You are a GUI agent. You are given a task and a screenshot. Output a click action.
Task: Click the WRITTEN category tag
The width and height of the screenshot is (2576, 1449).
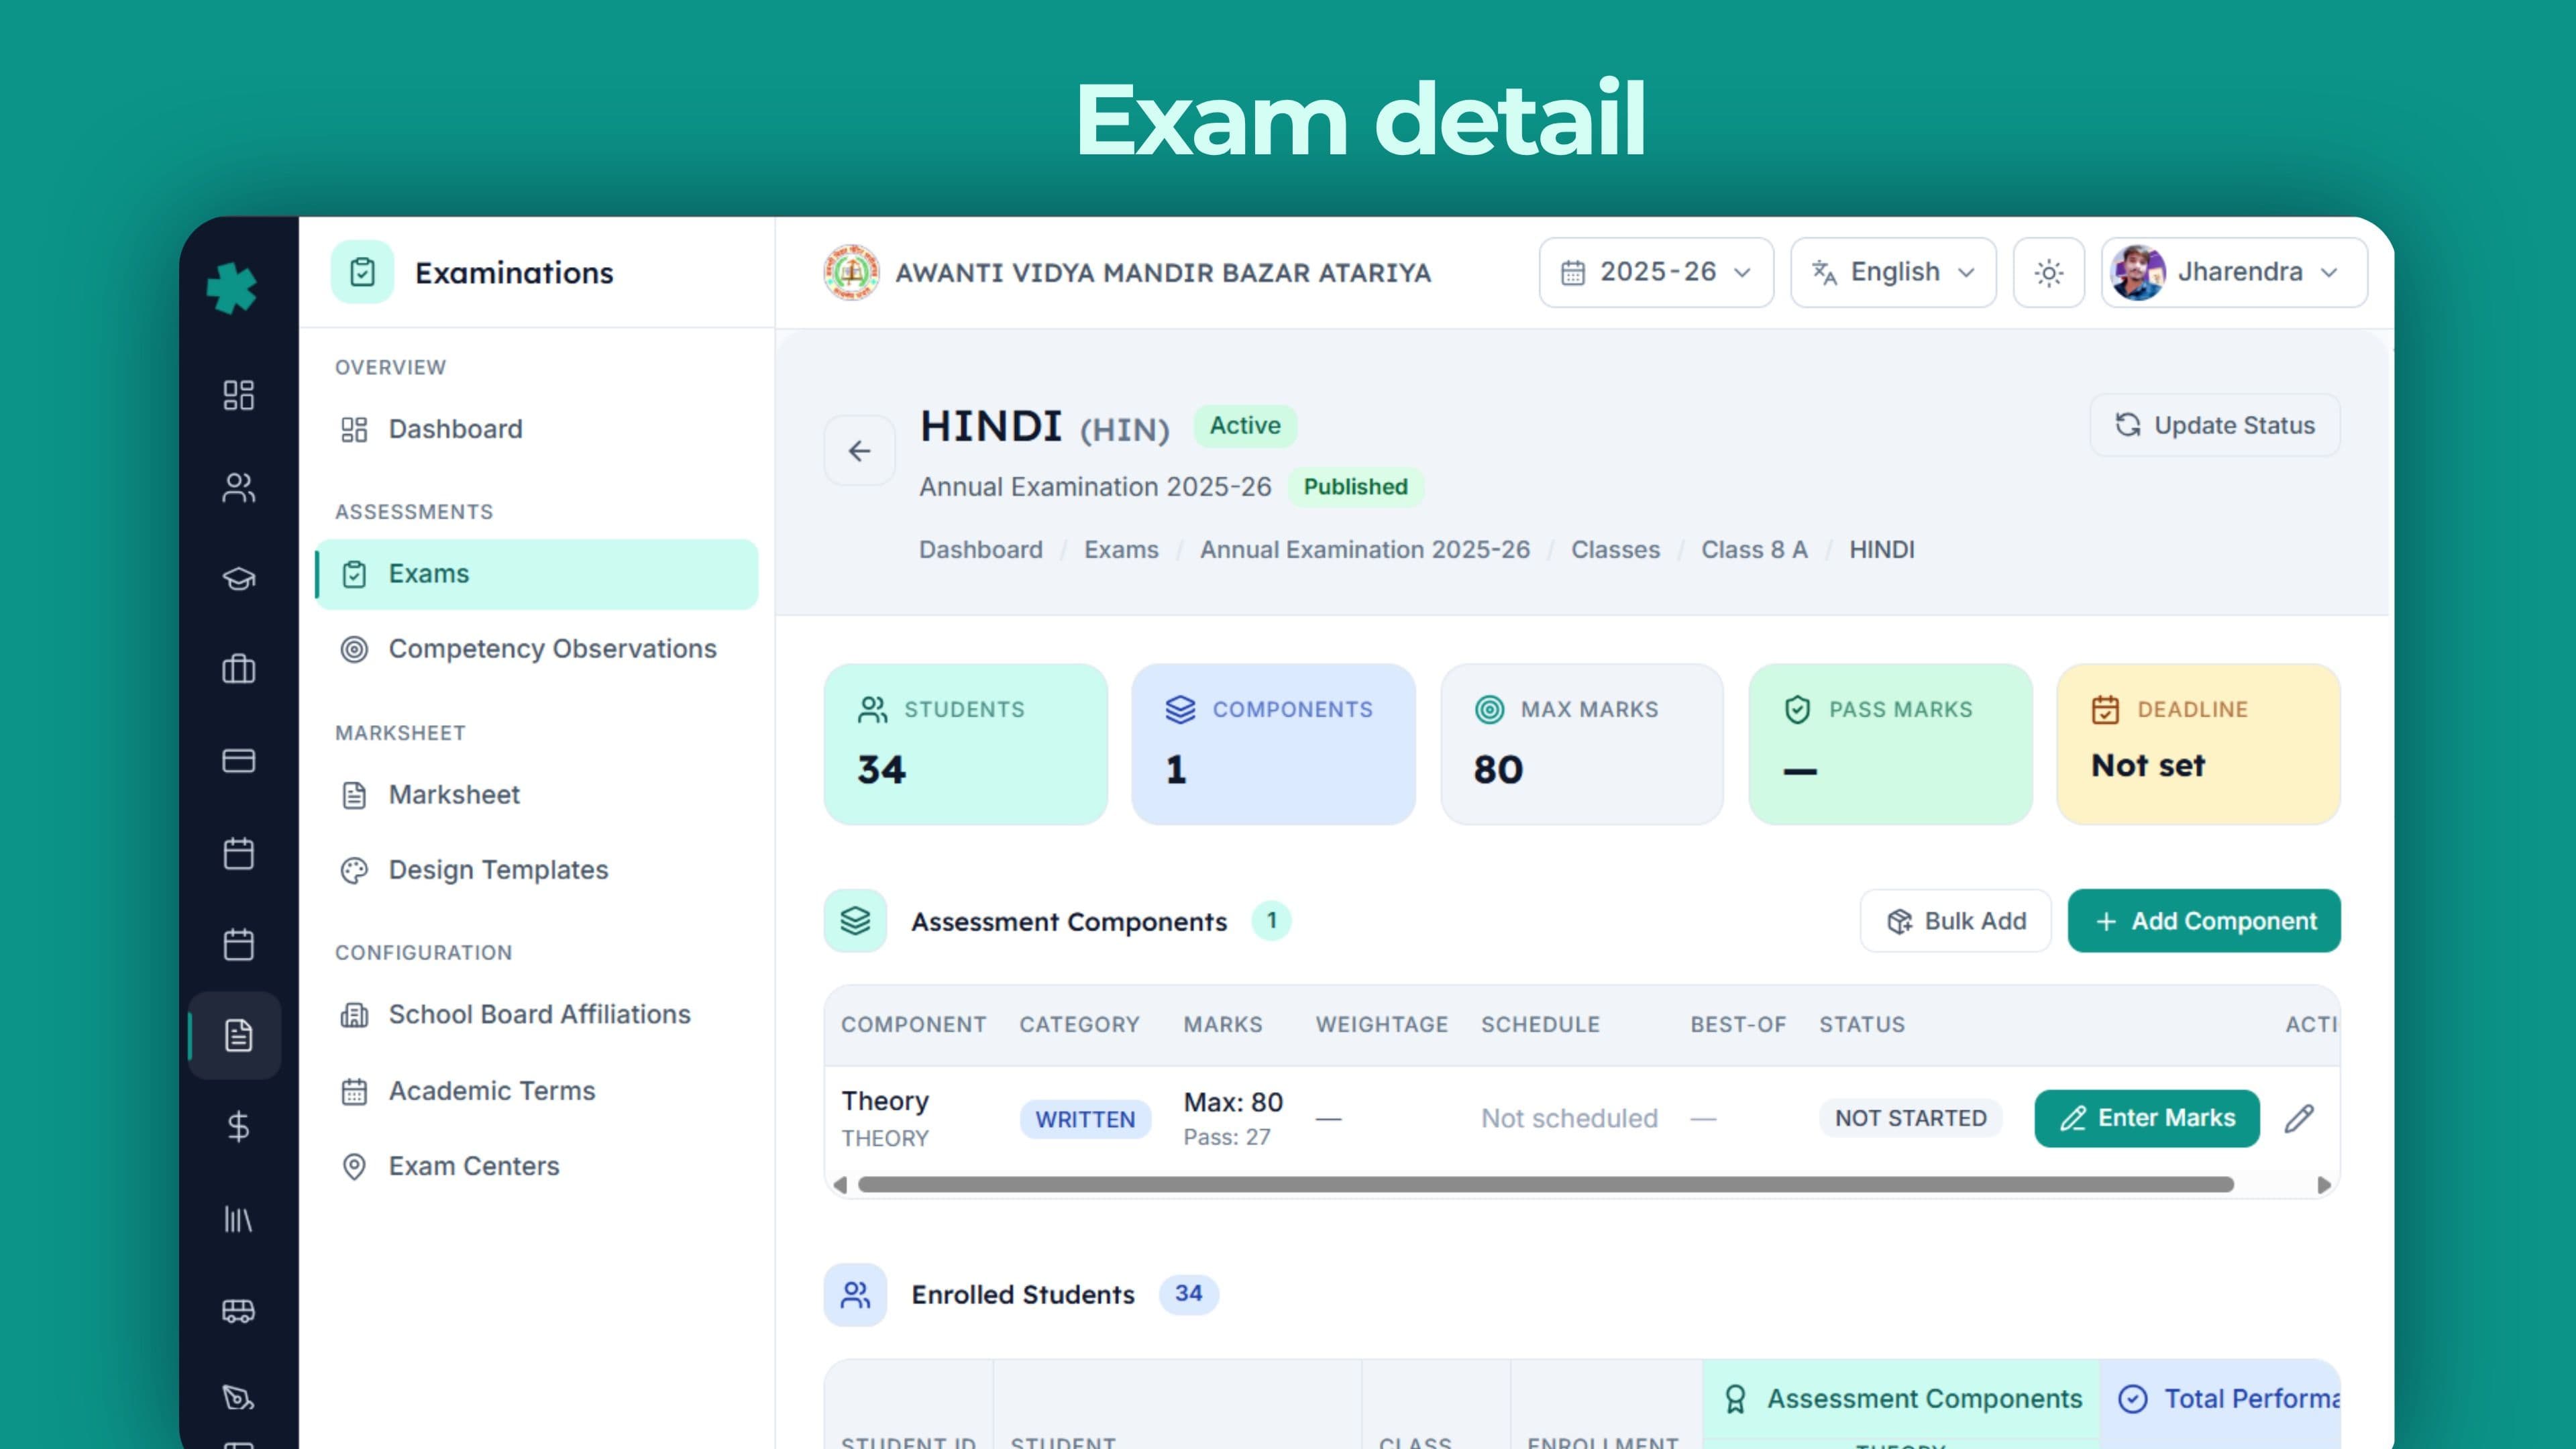pyautogui.click(x=1085, y=1119)
